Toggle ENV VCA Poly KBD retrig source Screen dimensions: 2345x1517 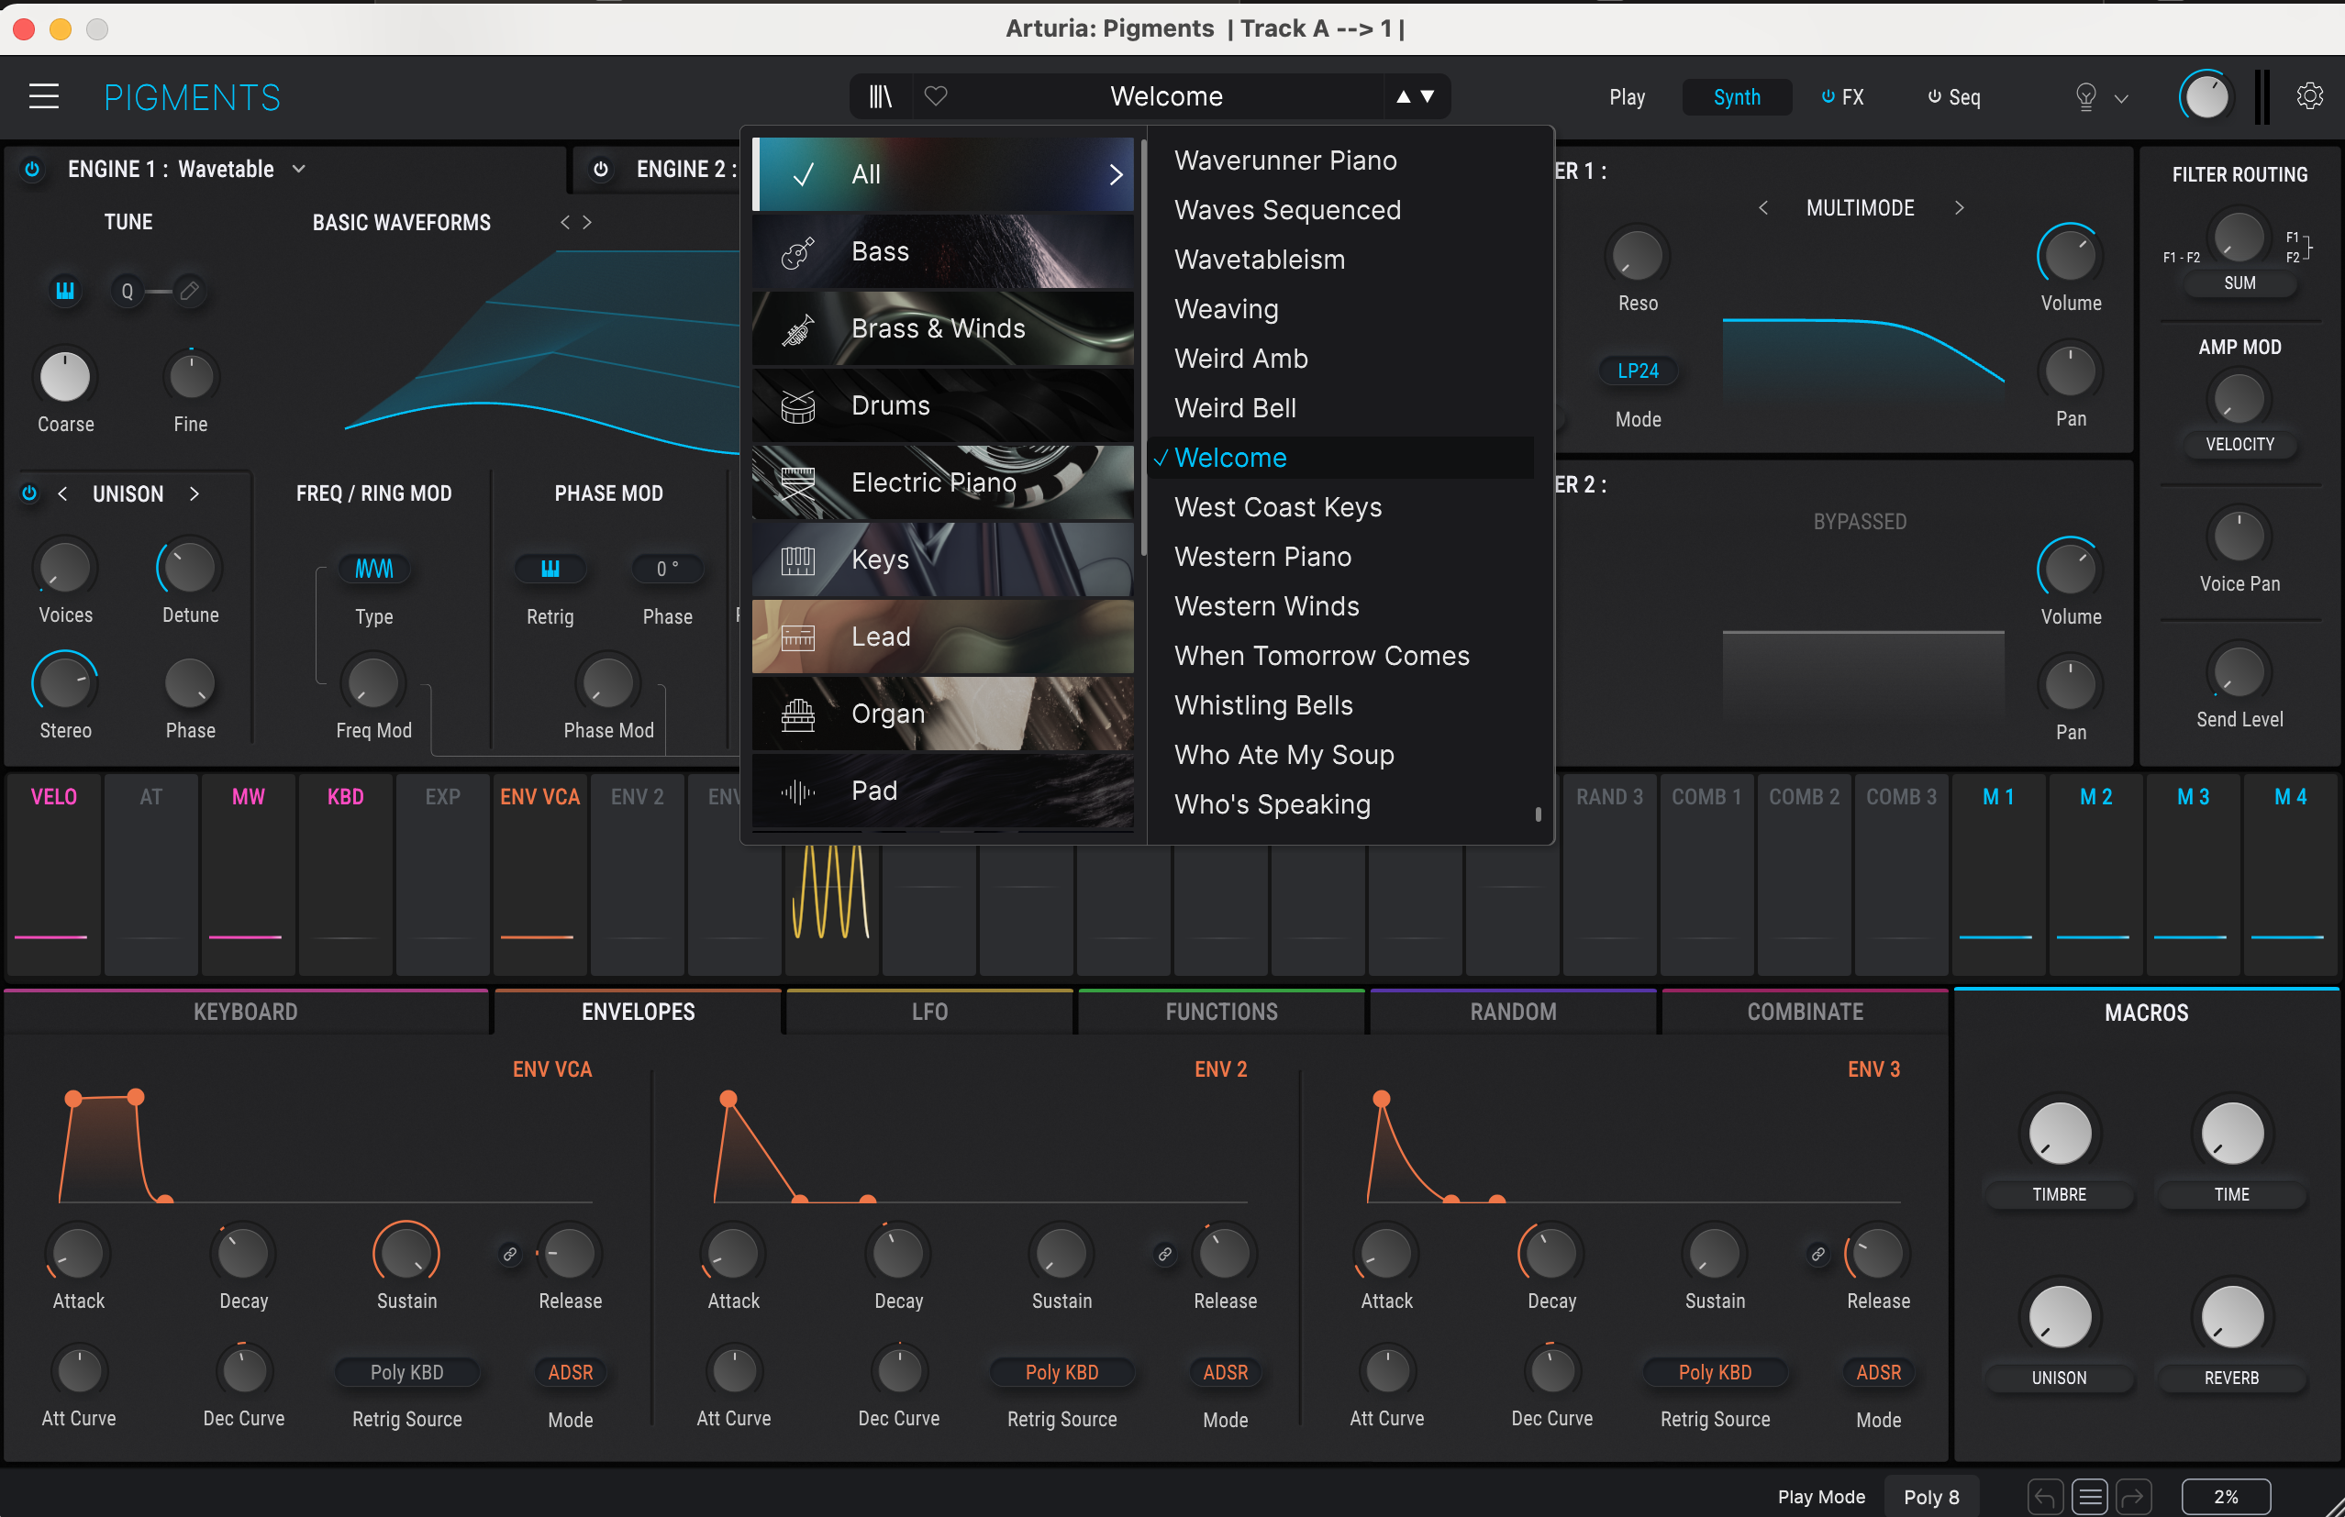pos(407,1372)
